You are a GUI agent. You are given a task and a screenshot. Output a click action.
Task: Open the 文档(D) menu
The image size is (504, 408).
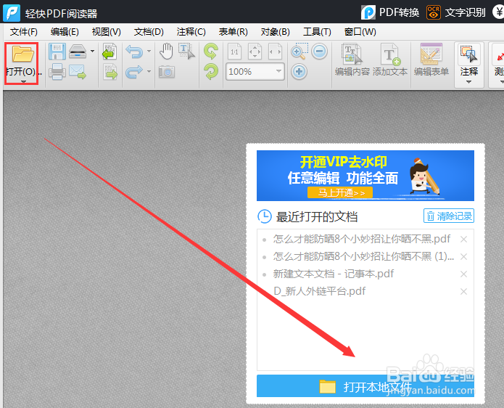(x=149, y=32)
